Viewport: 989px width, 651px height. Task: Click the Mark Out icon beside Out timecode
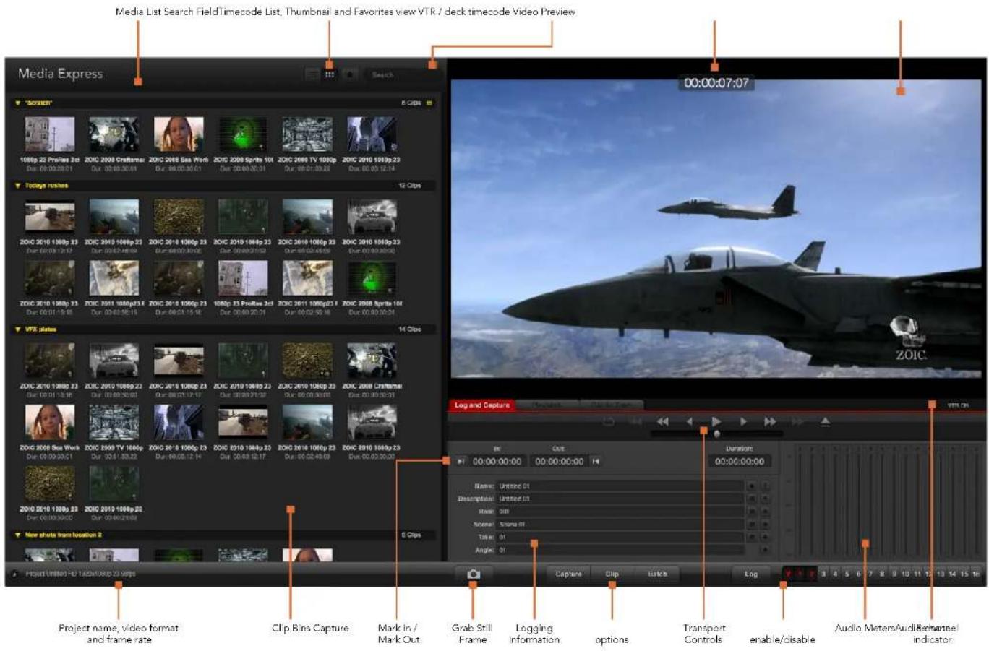[x=596, y=462]
